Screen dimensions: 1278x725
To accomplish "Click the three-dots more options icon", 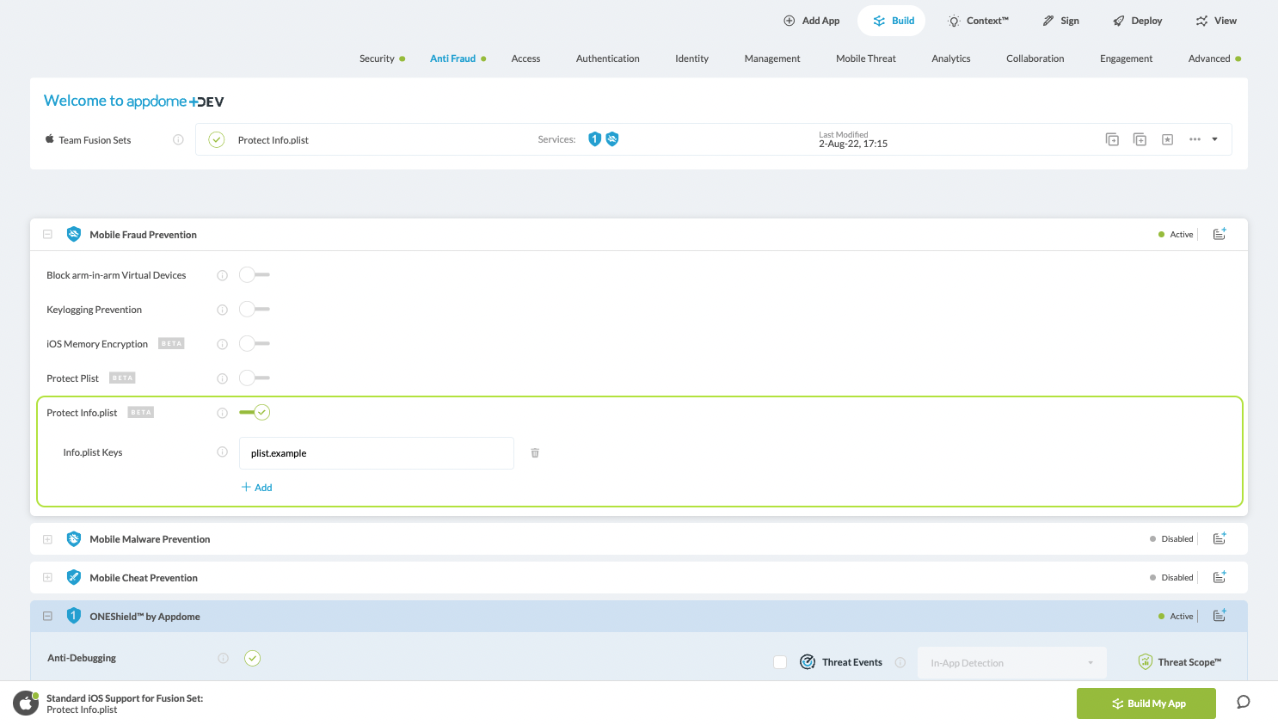I will [1195, 139].
